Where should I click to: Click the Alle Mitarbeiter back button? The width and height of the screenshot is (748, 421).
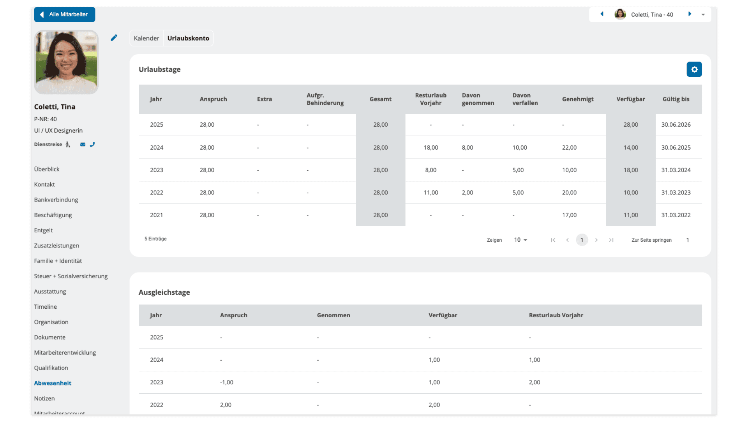[x=65, y=14]
